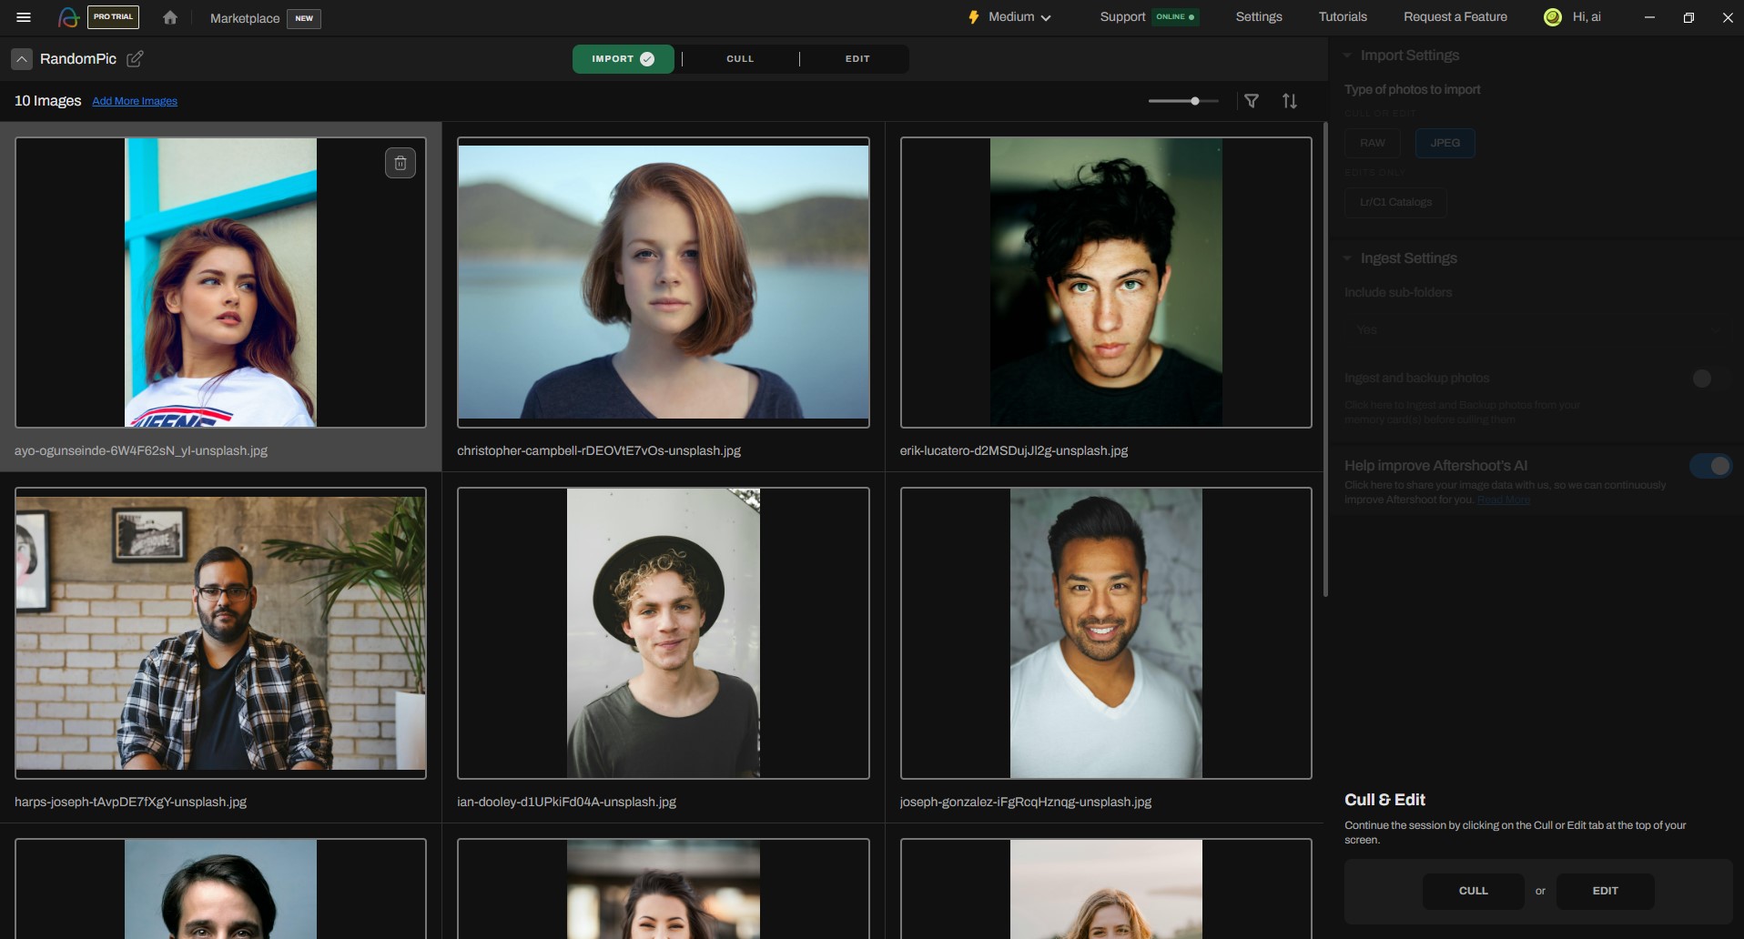
Task: Select the harps-joseph portrait thumbnail
Action: pos(220,633)
